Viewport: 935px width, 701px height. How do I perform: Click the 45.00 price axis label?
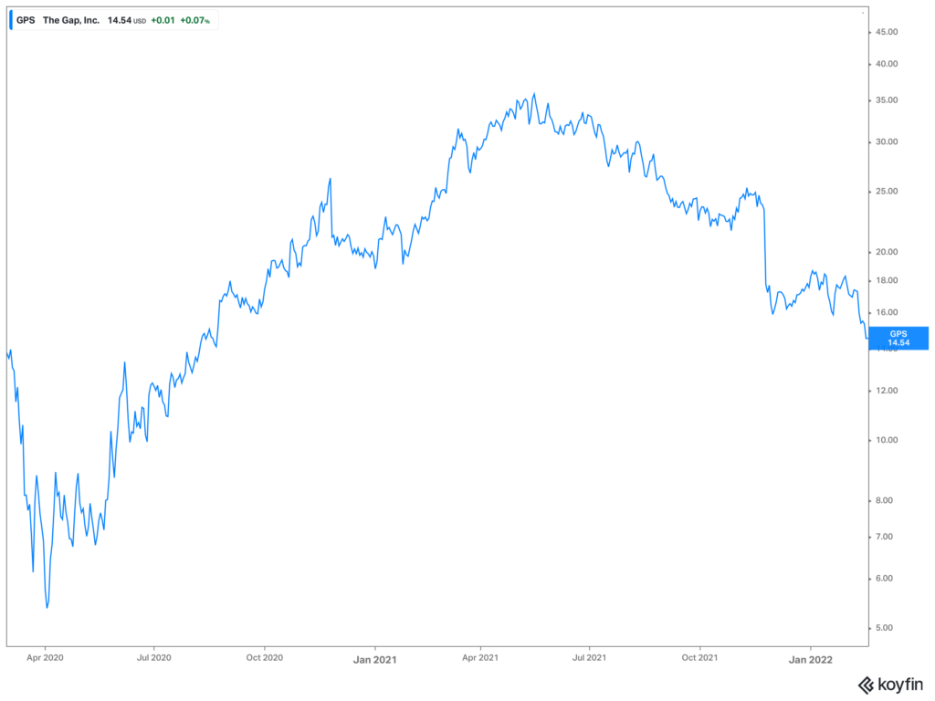887,32
